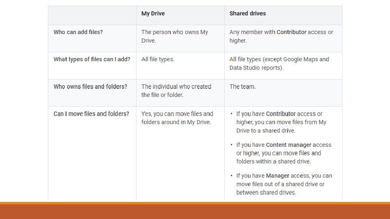Click bold "Manager" in the last bullet
390x219 pixels.
coord(278,176)
